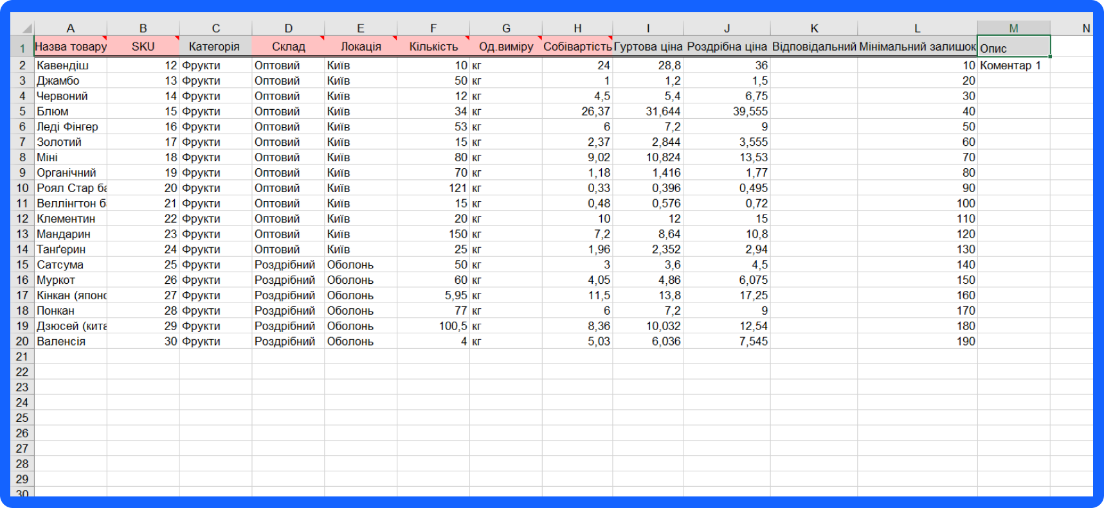Image resolution: width=1104 pixels, height=508 pixels.
Task: Click the 'SKU' header cell
Action: [143, 47]
